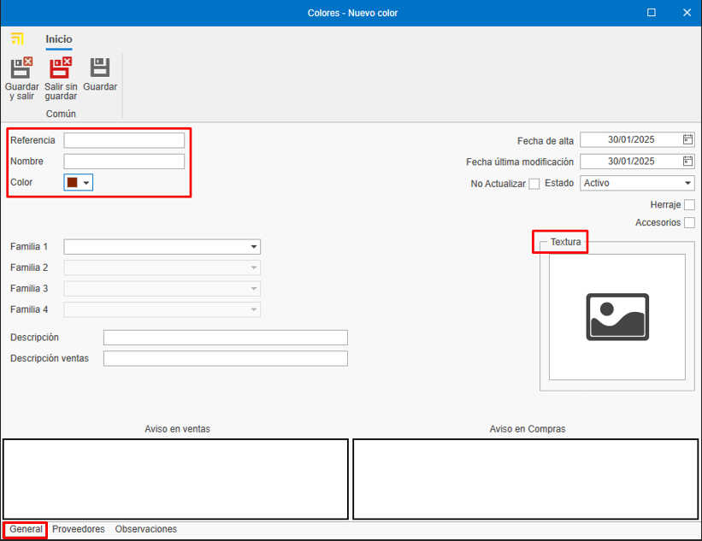702x541 pixels.
Task: Enable the Accesorios checkbox
Action: (x=689, y=223)
